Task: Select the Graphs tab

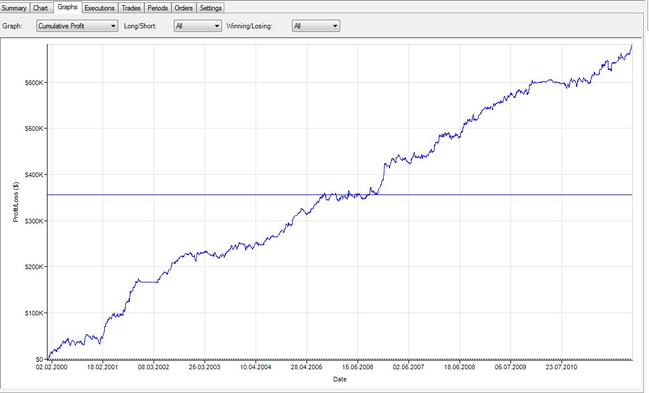Action: pyautogui.click(x=67, y=7)
